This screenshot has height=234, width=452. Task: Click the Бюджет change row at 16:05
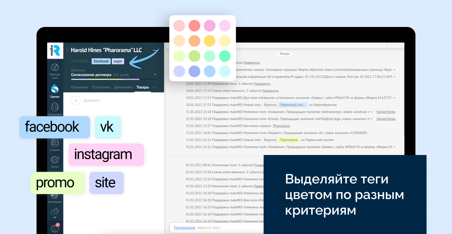tap(277, 133)
